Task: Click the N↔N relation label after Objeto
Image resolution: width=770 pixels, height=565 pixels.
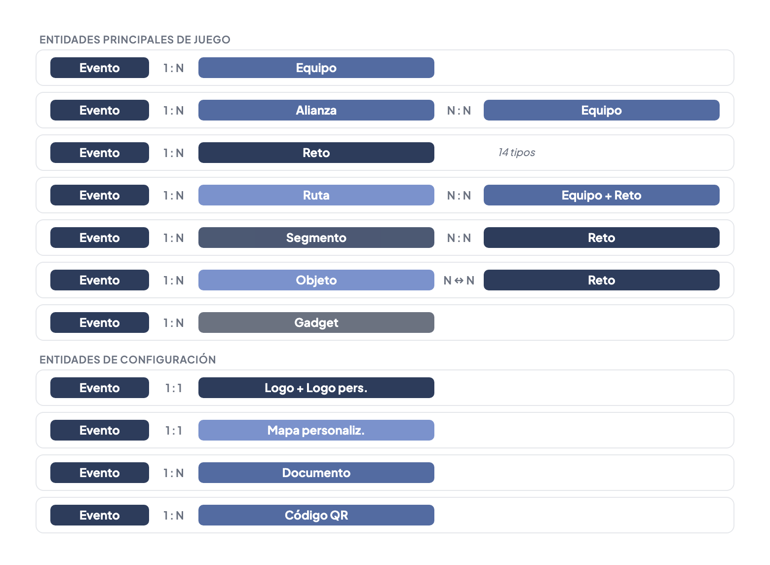Action: click(459, 281)
